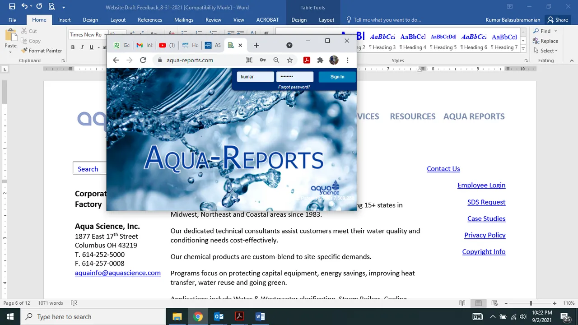578x325 pixels.
Task: Click the zoom slider handle in Word
Action: [531, 303]
